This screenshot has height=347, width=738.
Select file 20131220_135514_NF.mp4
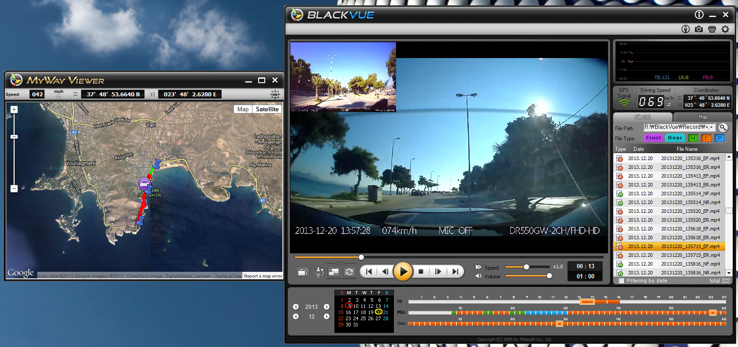coord(669,194)
